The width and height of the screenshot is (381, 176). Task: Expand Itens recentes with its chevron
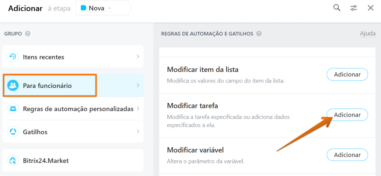point(138,57)
